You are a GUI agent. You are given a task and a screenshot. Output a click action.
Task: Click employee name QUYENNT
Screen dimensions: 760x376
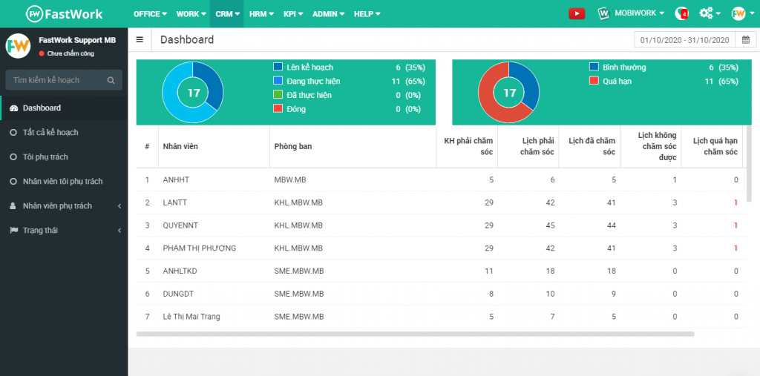click(180, 225)
